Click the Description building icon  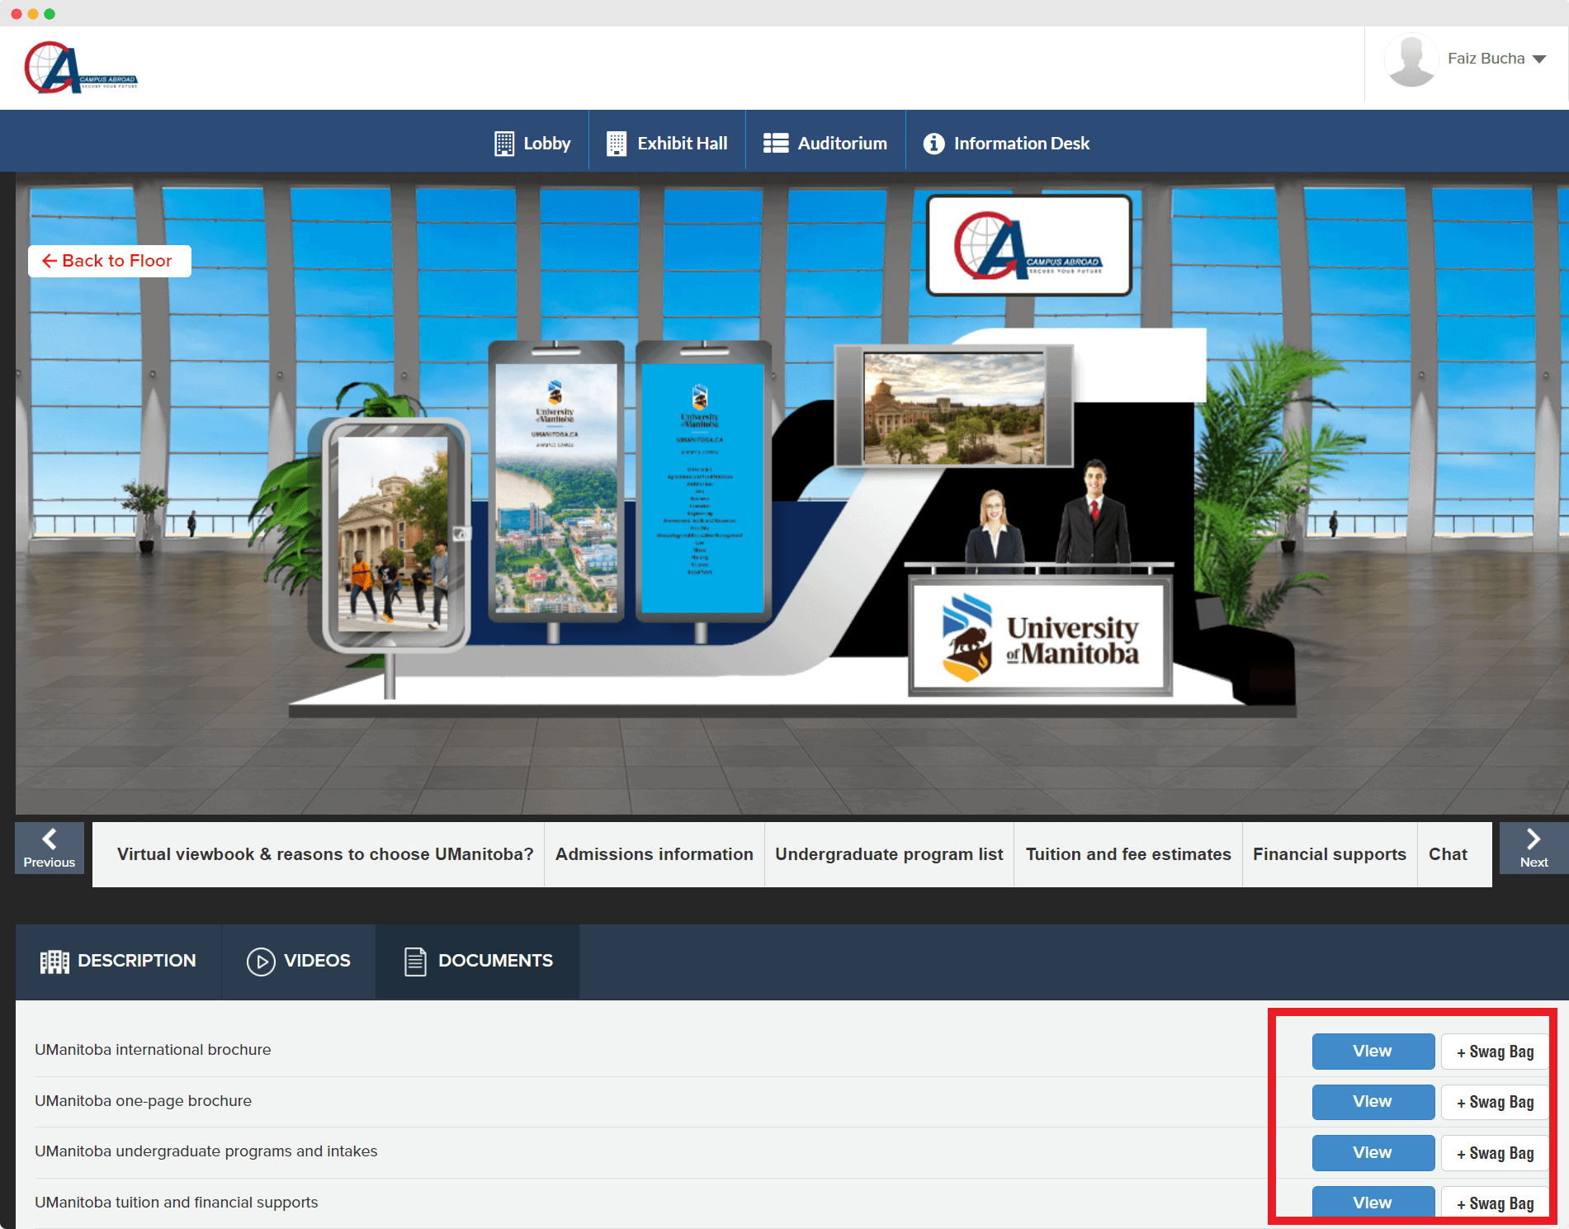tap(54, 962)
